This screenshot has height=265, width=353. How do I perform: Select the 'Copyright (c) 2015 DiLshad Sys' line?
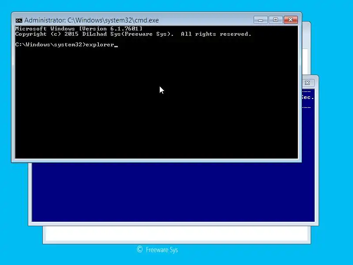coord(133,34)
